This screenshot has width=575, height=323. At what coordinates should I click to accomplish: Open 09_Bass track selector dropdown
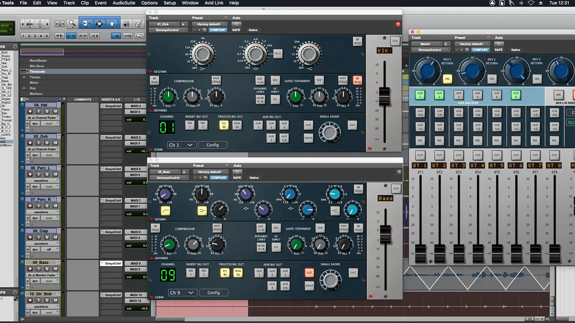coord(165,172)
